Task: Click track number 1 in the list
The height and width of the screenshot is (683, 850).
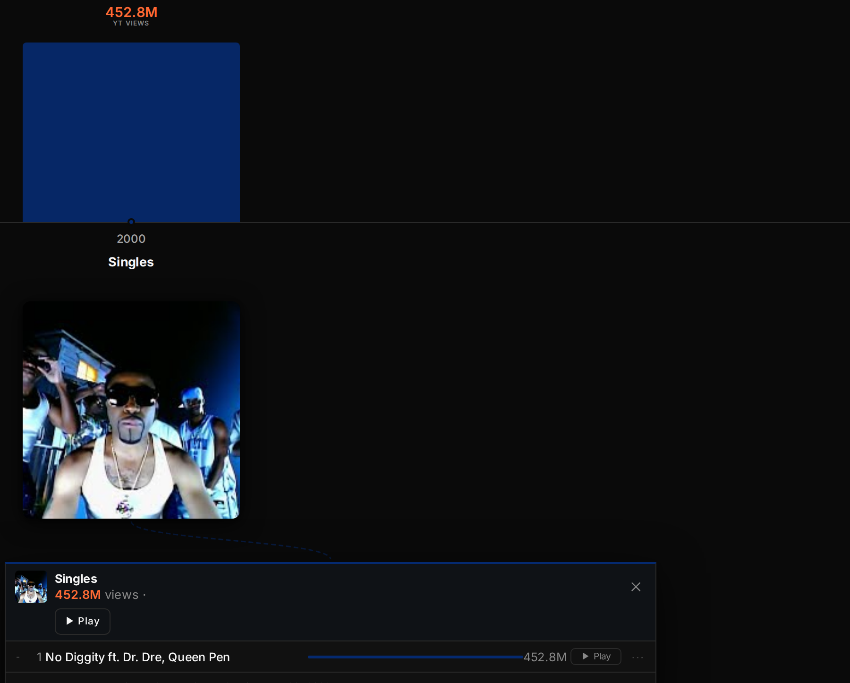Action: pyautogui.click(x=39, y=657)
